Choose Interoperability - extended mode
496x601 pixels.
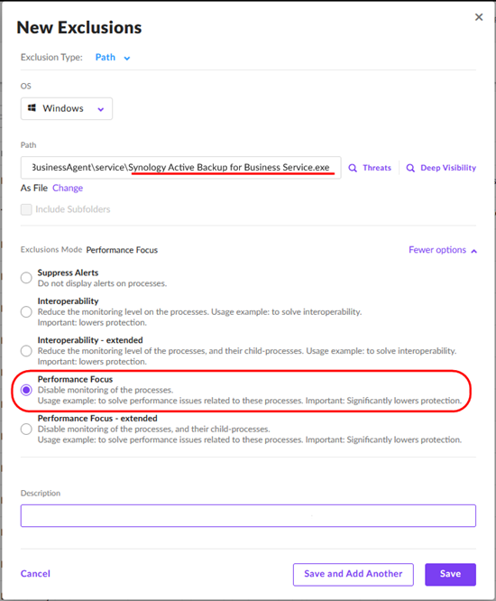tap(26, 351)
